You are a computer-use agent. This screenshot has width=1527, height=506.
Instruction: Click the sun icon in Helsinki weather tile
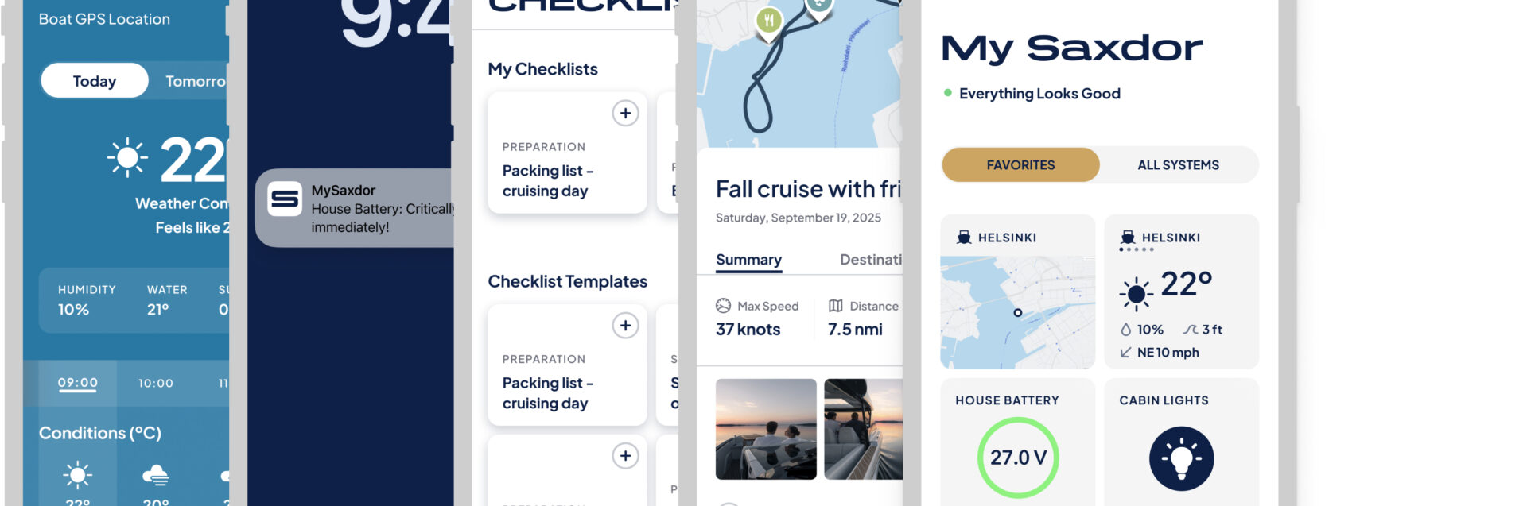[x=1137, y=294]
